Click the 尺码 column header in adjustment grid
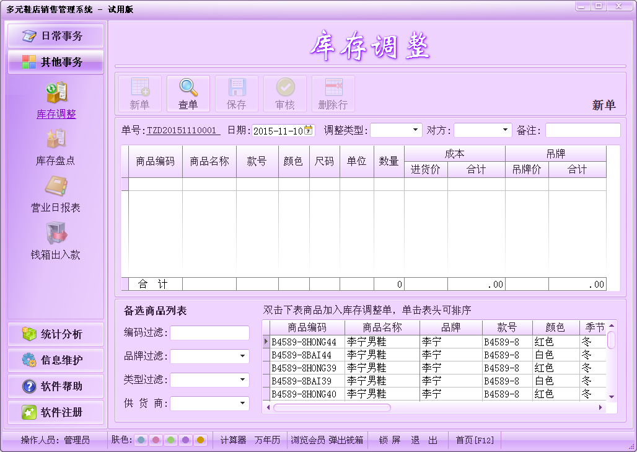The width and height of the screenshot is (637, 452). click(x=324, y=161)
